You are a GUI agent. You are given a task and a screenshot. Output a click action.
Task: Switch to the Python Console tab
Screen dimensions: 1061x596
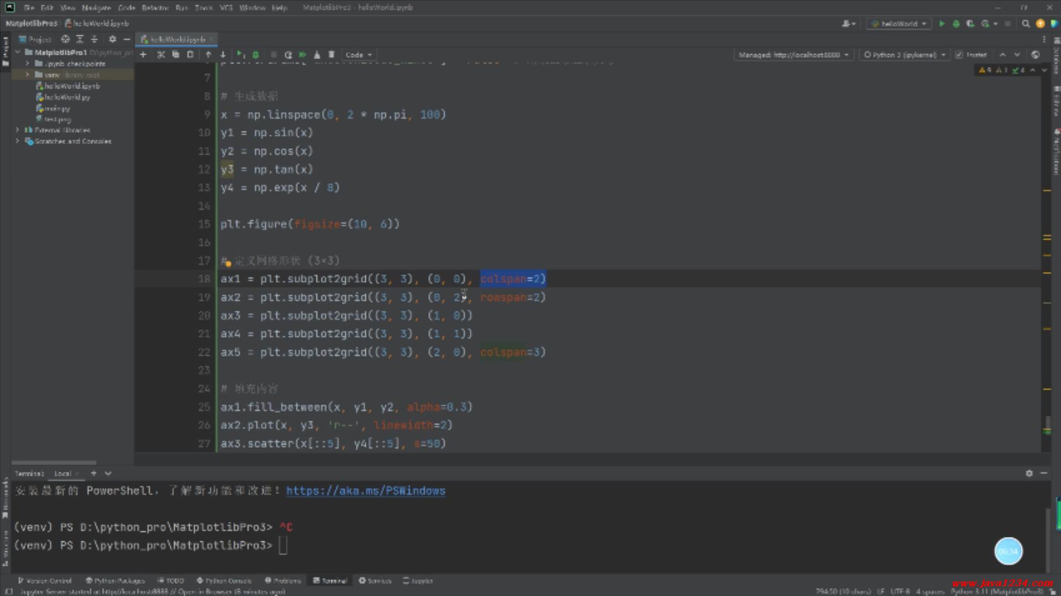pos(224,581)
